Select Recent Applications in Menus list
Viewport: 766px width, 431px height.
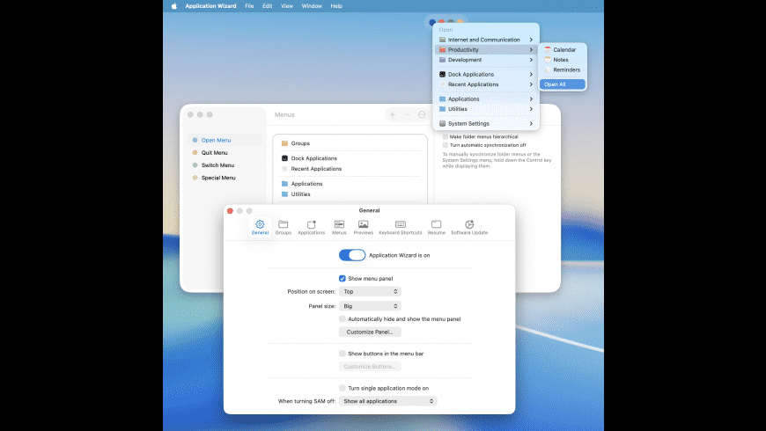pos(350,169)
